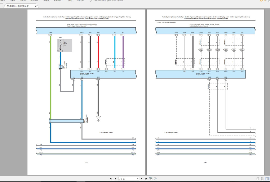Go to the first page of the PDF

(111, 179)
